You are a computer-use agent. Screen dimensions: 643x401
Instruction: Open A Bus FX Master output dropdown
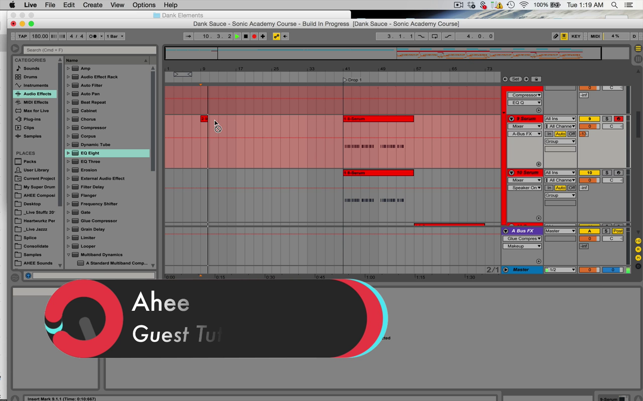(x=560, y=231)
